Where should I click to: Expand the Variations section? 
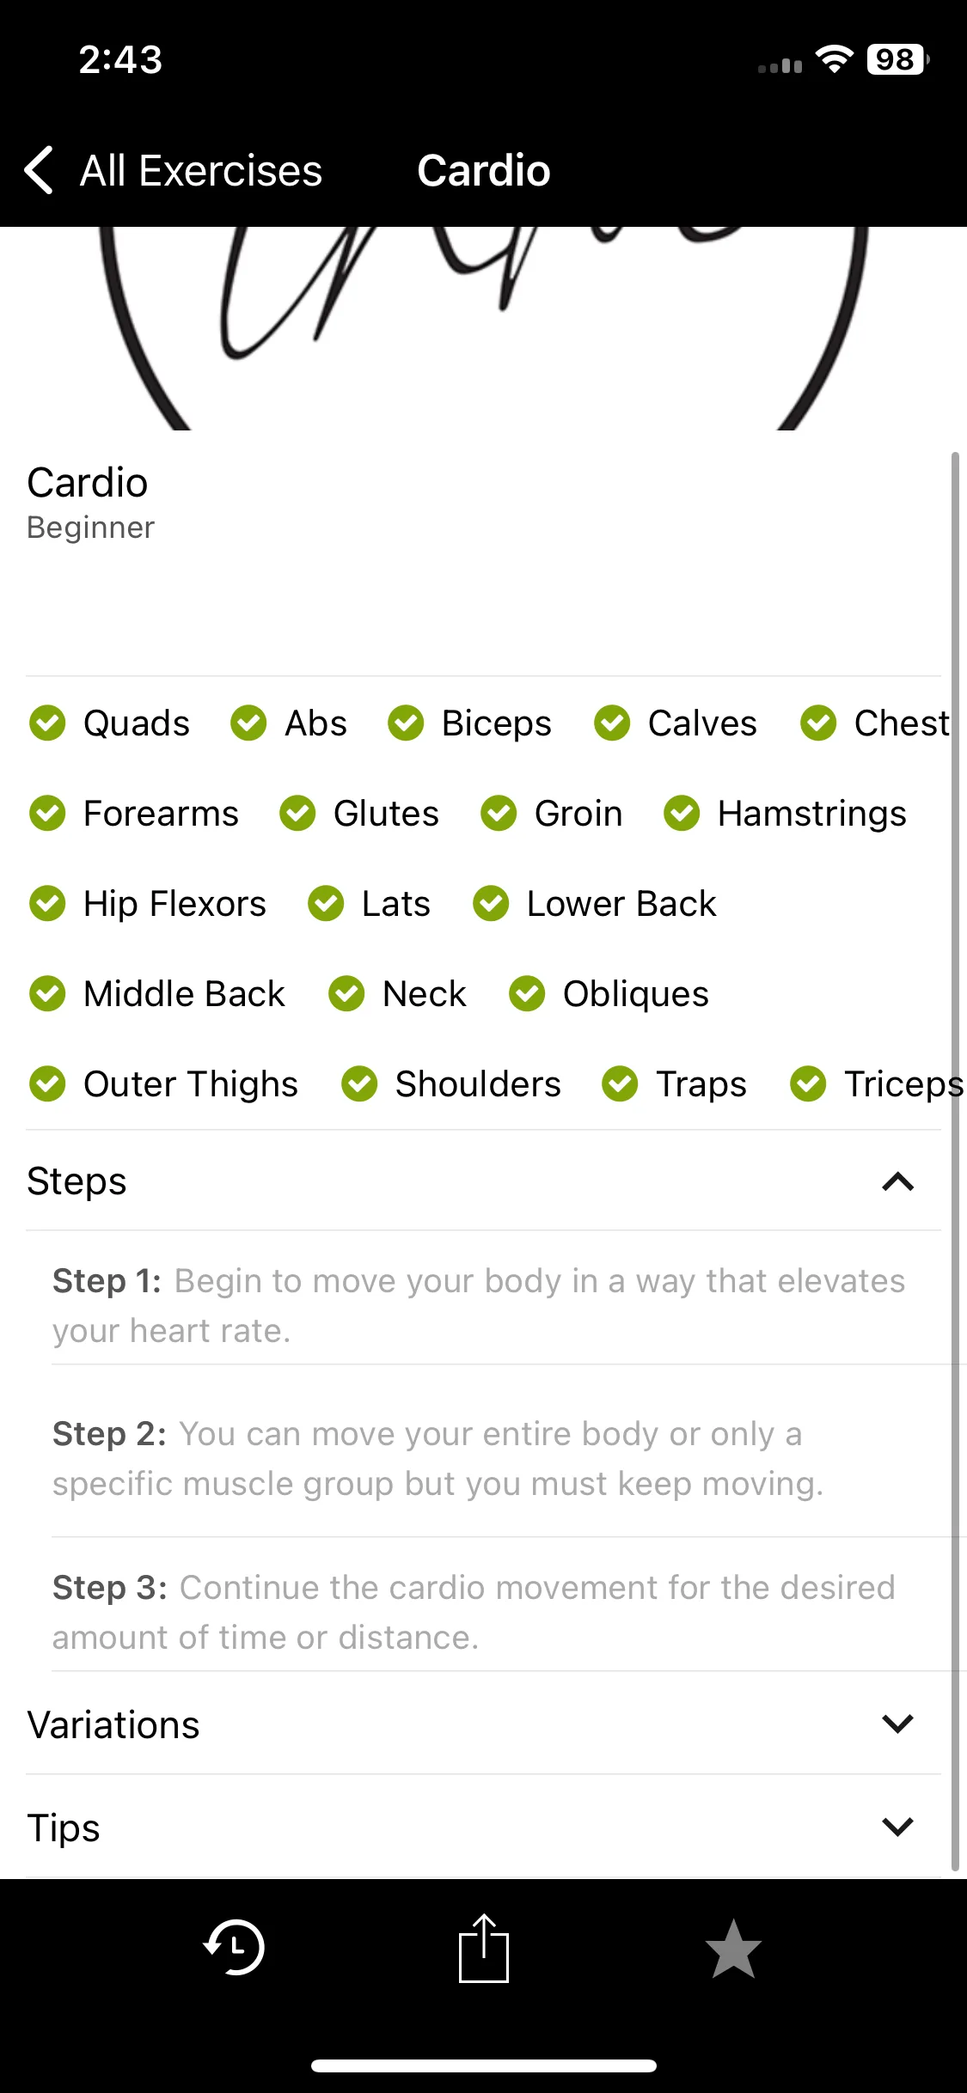pyautogui.click(x=483, y=1724)
